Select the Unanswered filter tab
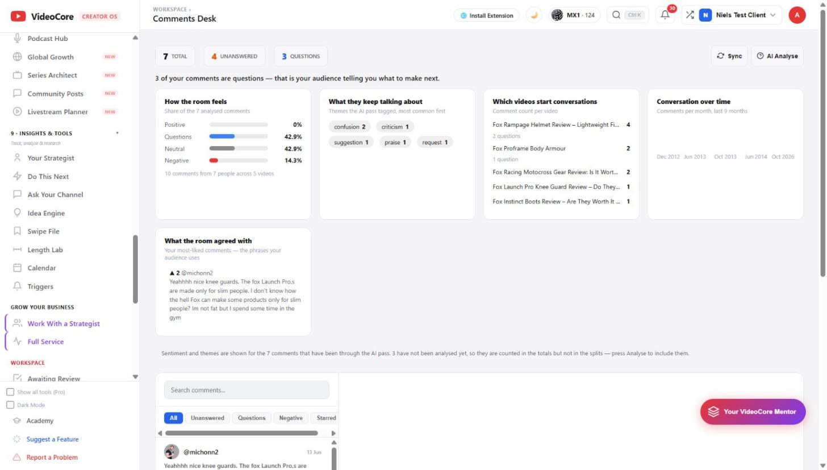 coord(207,418)
